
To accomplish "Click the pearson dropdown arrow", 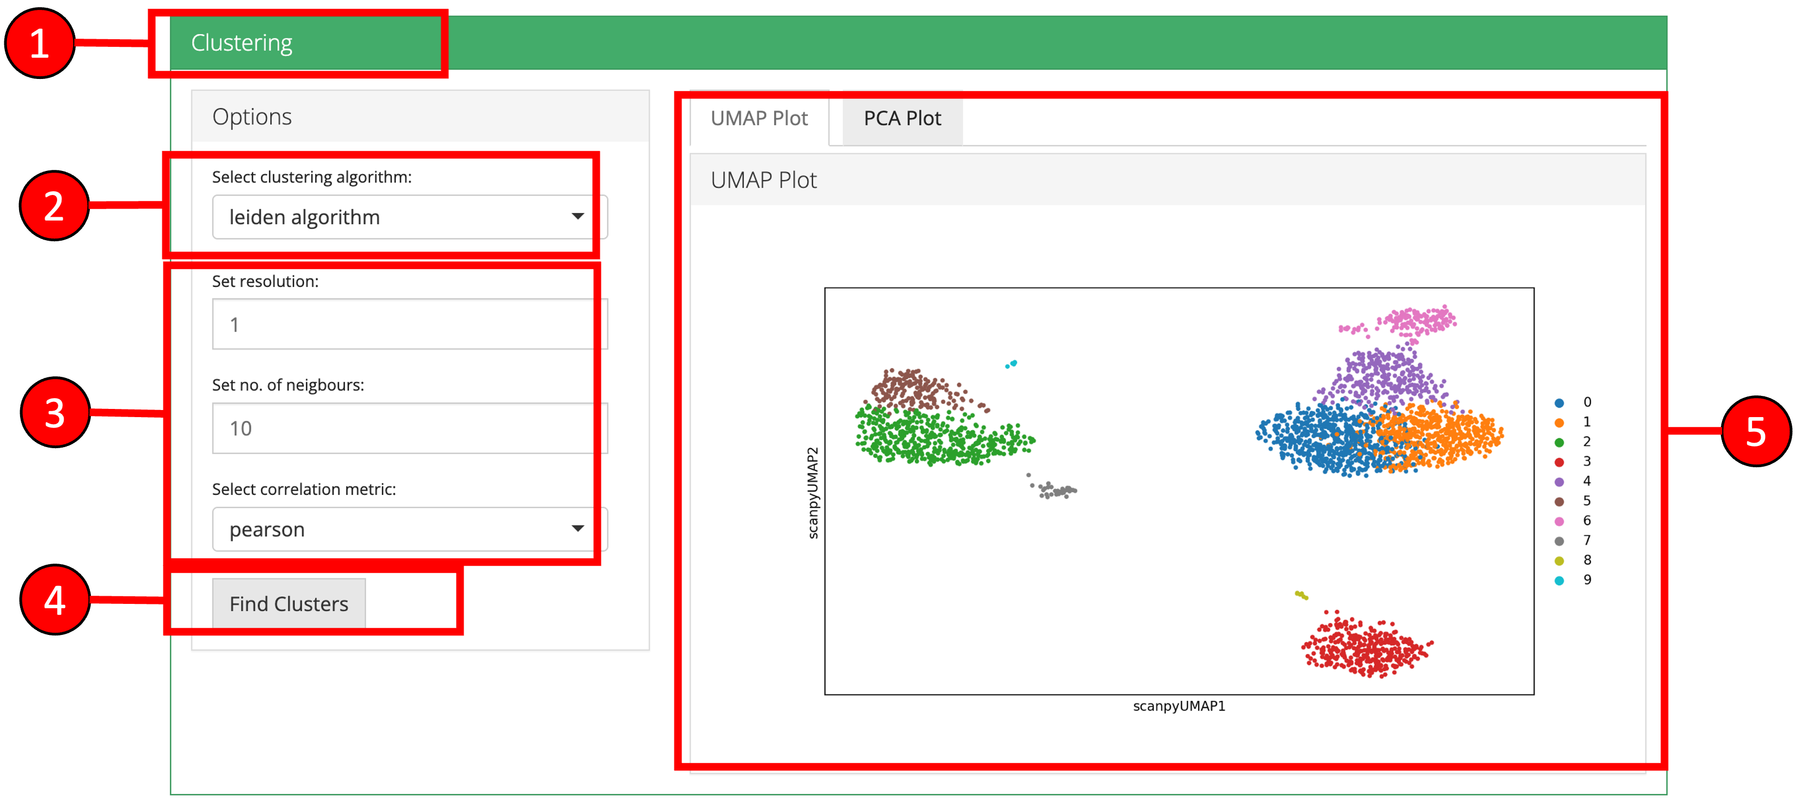I will pos(577,529).
